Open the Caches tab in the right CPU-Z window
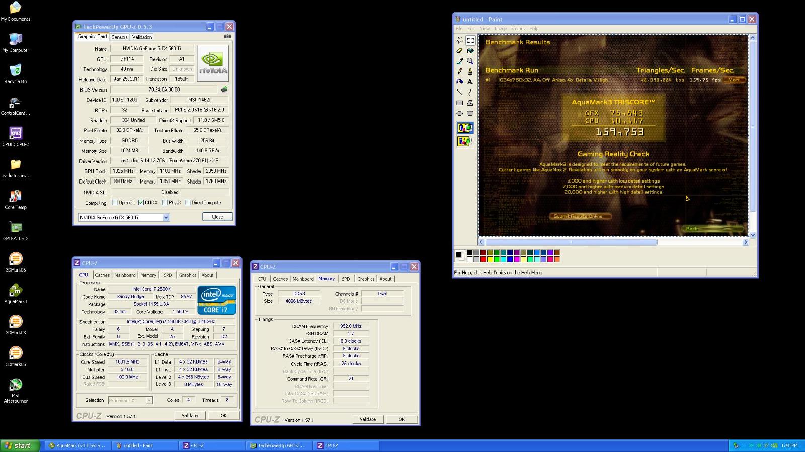Image resolution: width=805 pixels, height=452 pixels. click(280, 279)
